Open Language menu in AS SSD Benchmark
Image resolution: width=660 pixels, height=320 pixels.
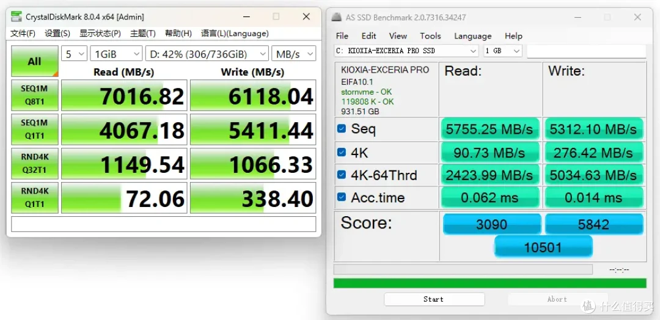pyautogui.click(x=472, y=36)
